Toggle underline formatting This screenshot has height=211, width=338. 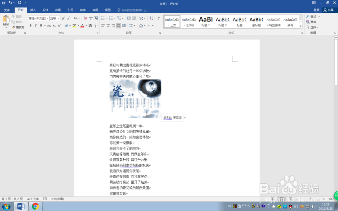(41, 26)
